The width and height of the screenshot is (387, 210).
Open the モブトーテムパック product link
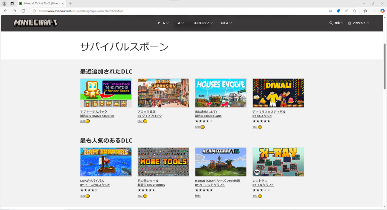pos(93,112)
